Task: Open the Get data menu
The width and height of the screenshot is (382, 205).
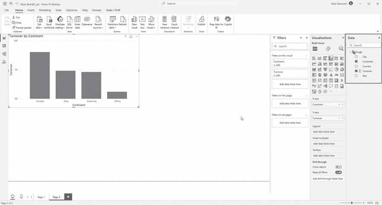Action: (x=39, y=22)
